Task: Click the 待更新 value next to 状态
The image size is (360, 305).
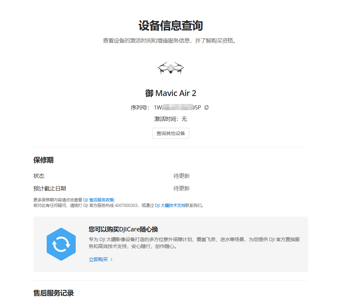Action: click(x=182, y=176)
